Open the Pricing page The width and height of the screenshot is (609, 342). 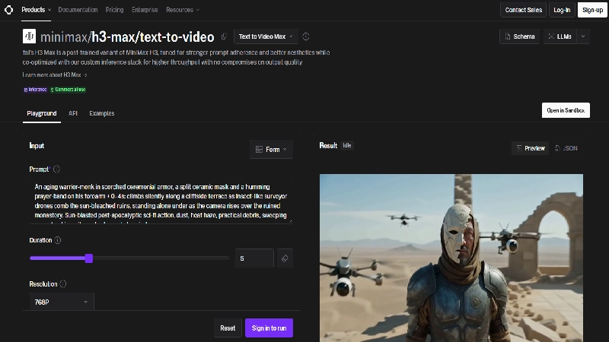(x=115, y=10)
